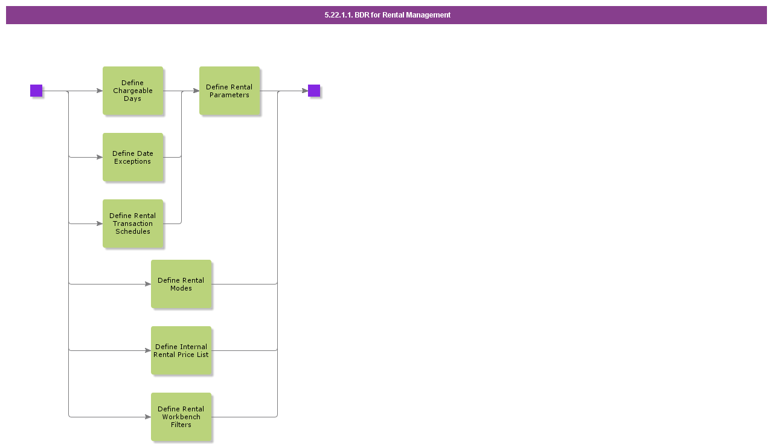The height and width of the screenshot is (447, 773).
Task: Select the Define Rental Parameters box
Action: [229, 91]
